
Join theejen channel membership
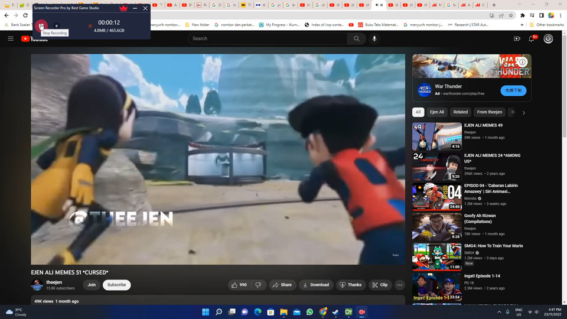coord(92,285)
